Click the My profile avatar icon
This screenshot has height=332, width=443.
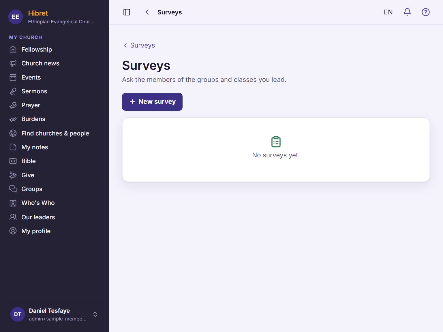[13, 231]
